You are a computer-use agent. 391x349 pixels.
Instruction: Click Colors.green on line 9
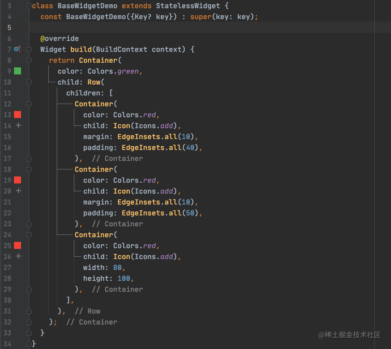(x=113, y=71)
